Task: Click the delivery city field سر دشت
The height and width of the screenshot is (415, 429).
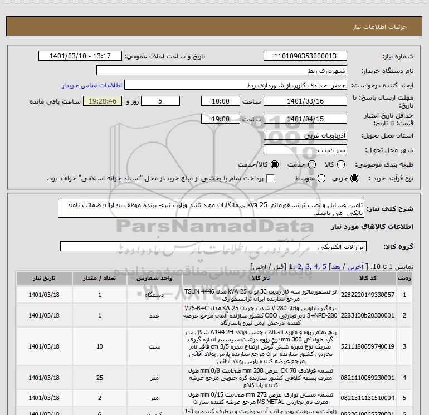Action: 305,150
